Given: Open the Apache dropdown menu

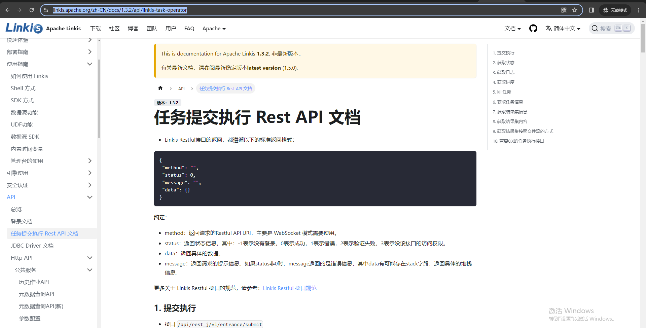Looking at the screenshot, I should [214, 29].
